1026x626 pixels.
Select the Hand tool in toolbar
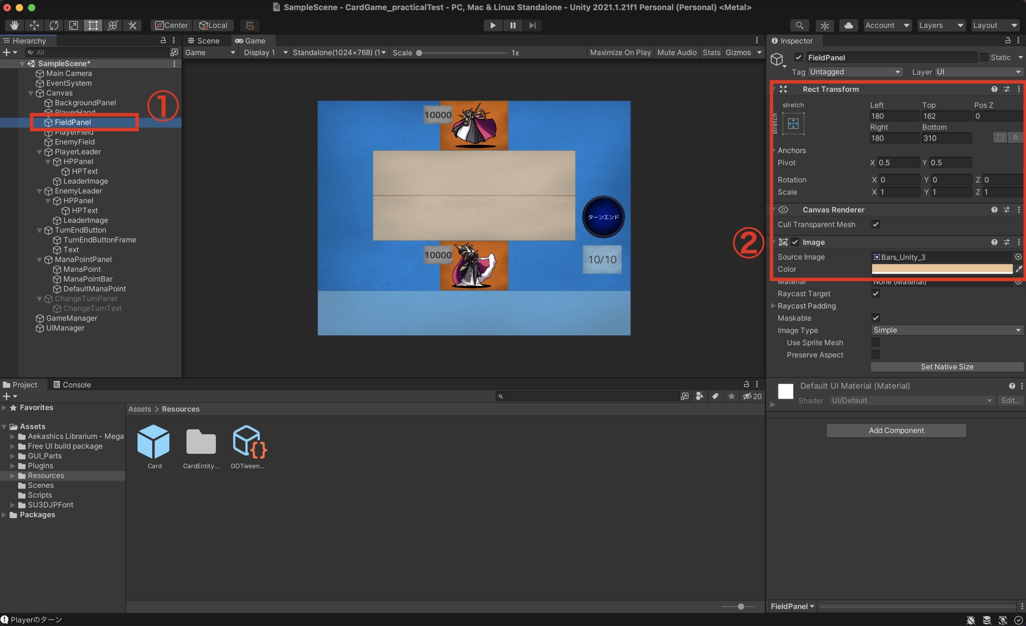pos(14,25)
